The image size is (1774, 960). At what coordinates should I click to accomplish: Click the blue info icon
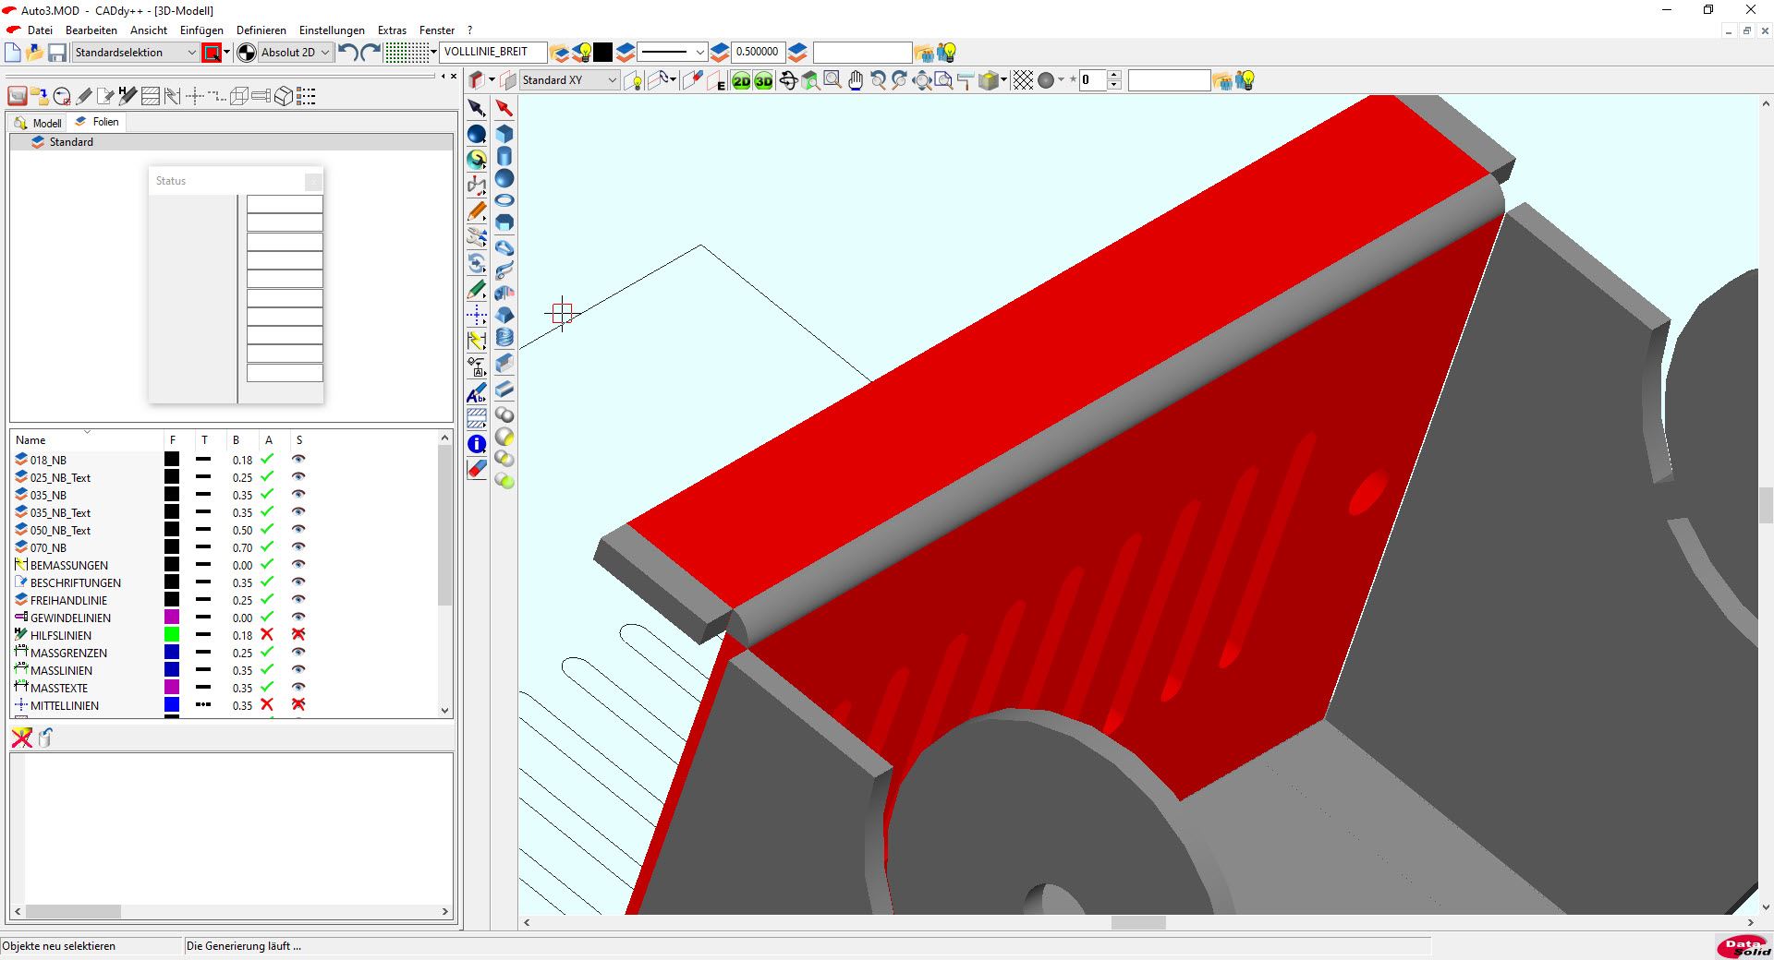pyautogui.click(x=477, y=444)
